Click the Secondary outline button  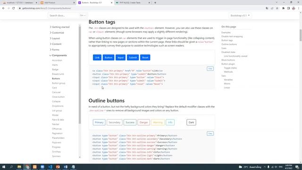114,122
